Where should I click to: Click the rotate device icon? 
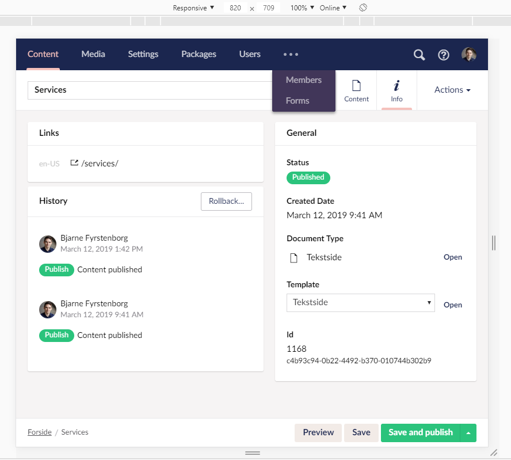pos(363,7)
